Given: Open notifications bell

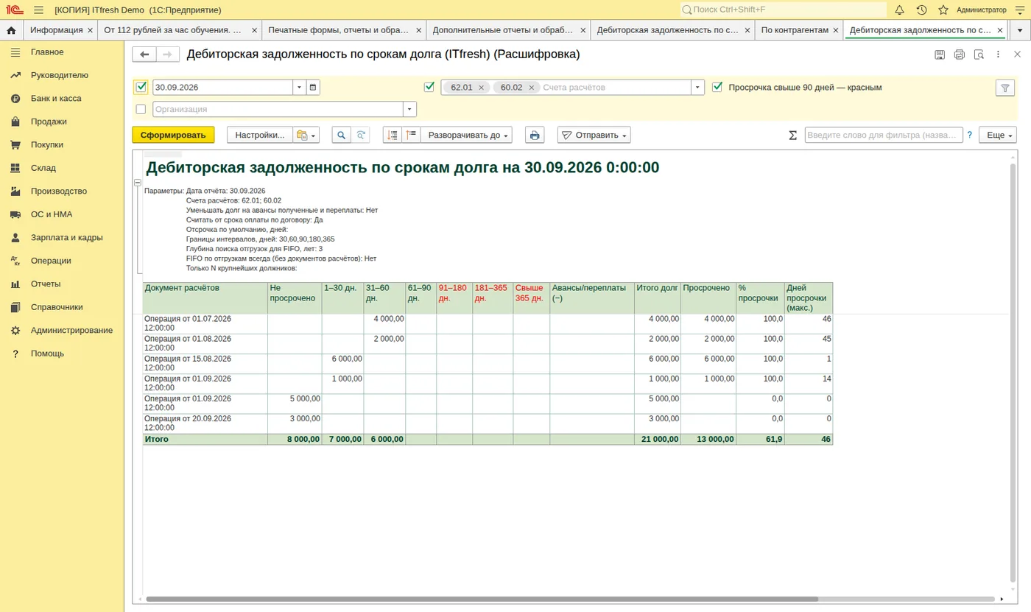Looking at the screenshot, I should (x=899, y=10).
